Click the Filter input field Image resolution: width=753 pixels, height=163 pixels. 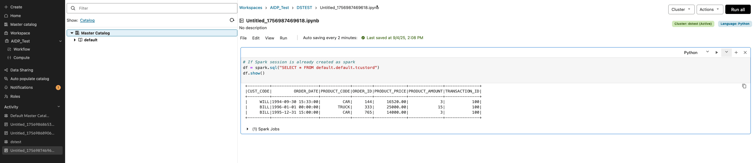point(152,8)
